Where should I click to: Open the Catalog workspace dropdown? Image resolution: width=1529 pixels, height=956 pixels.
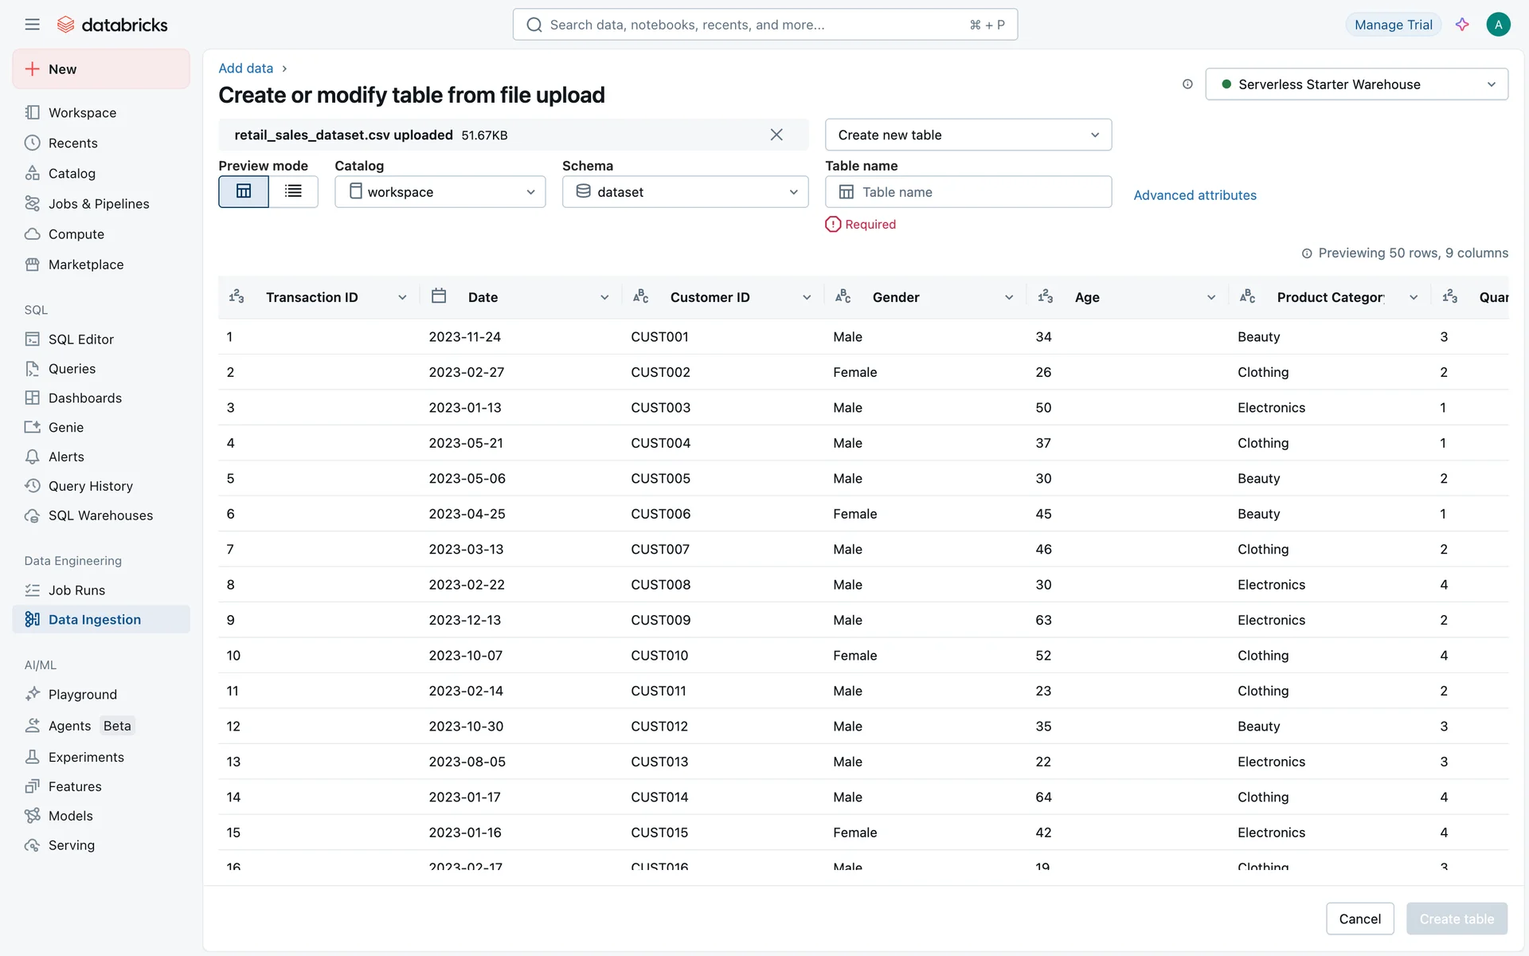coord(440,192)
